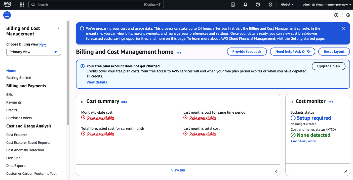Go to Bills in the sidebar
Viewport: 353px width, 180px height.
(x=10, y=95)
